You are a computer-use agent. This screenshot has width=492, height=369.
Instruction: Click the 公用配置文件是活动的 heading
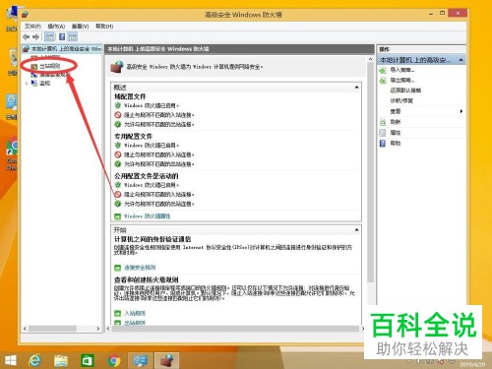pyautogui.click(x=146, y=176)
